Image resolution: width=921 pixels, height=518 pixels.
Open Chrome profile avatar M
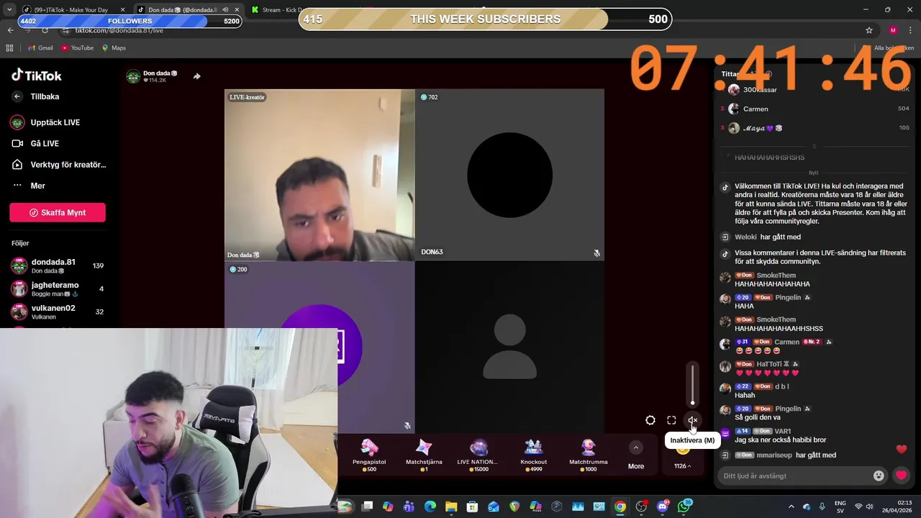(893, 30)
